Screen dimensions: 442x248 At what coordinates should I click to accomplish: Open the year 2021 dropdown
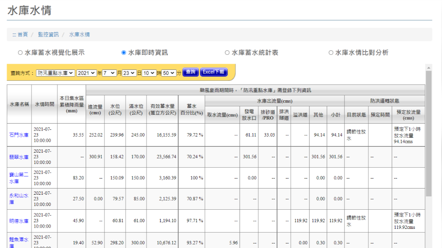point(86,73)
